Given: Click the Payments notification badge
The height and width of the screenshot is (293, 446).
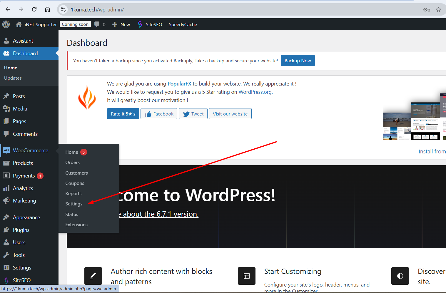Looking at the screenshot, I should (40, 176).
